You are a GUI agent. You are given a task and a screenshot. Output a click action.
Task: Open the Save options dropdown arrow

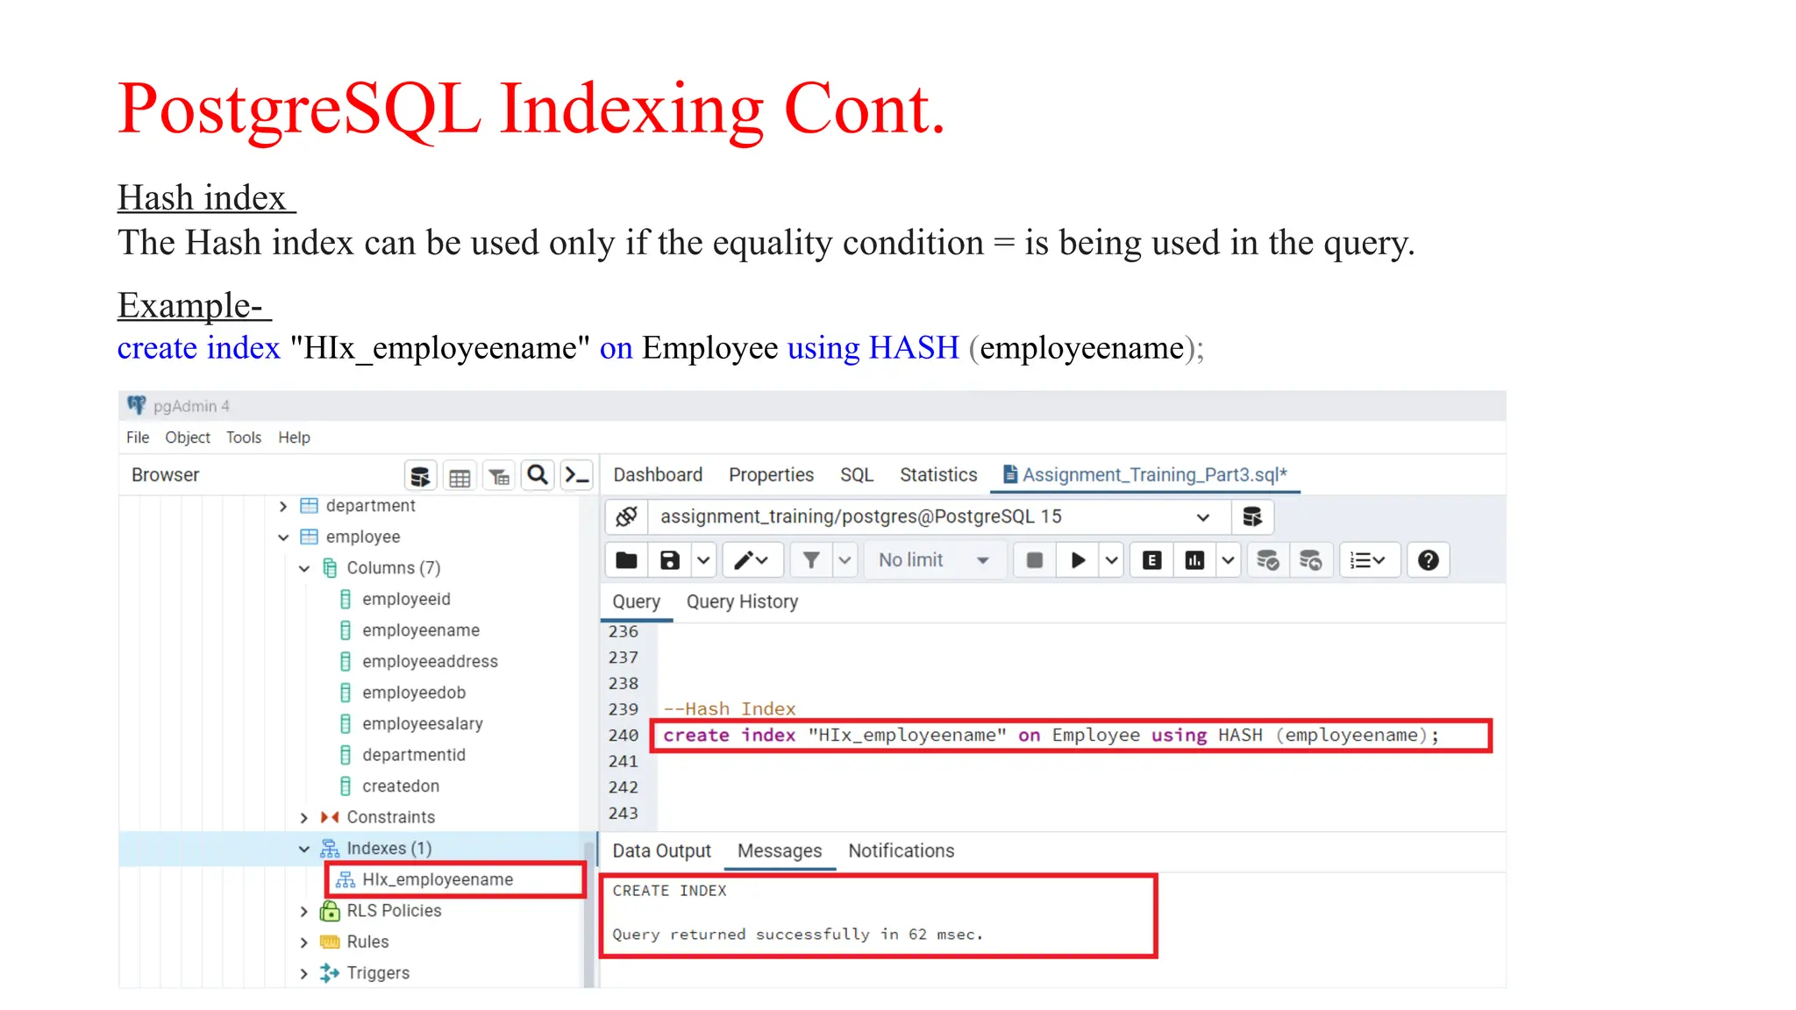click(x=703, y=560)
